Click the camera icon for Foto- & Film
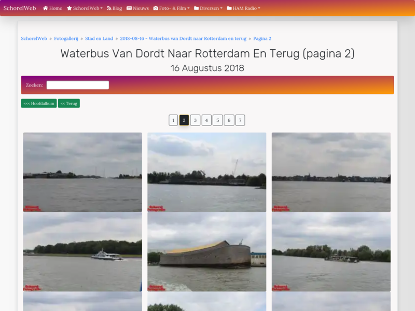Viewport: 415px width, 311px height. 156,8
